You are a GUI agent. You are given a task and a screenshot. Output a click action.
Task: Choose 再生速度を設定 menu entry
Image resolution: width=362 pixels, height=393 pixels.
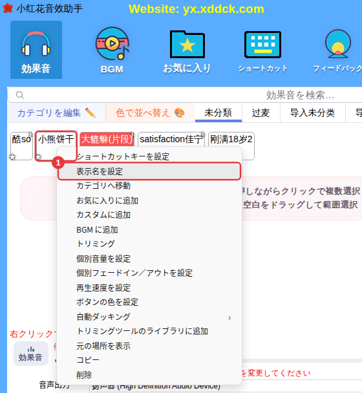click(x=149, y=288)
